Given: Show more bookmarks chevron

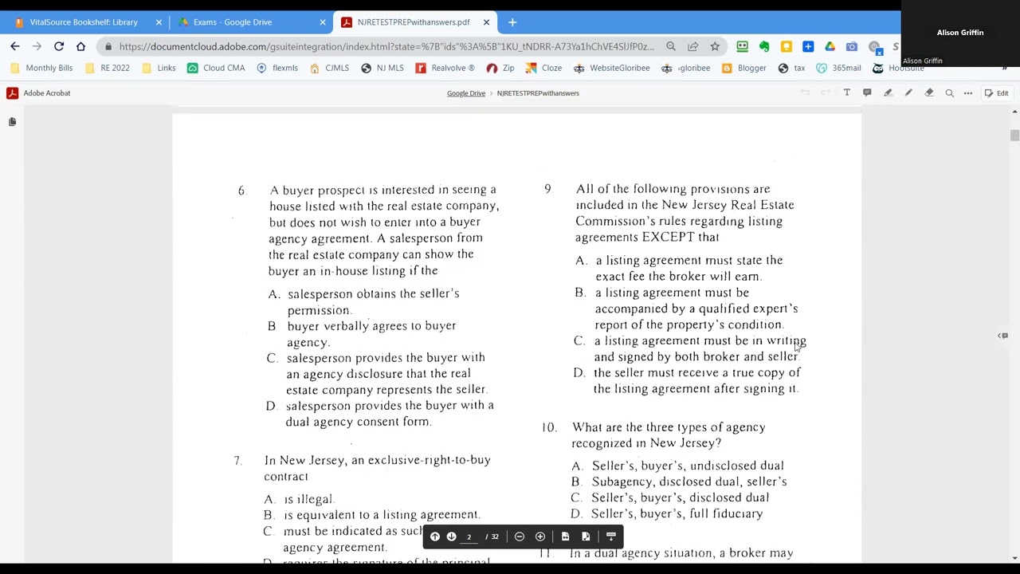Looking at the screenshot, I should (1004, 69).
